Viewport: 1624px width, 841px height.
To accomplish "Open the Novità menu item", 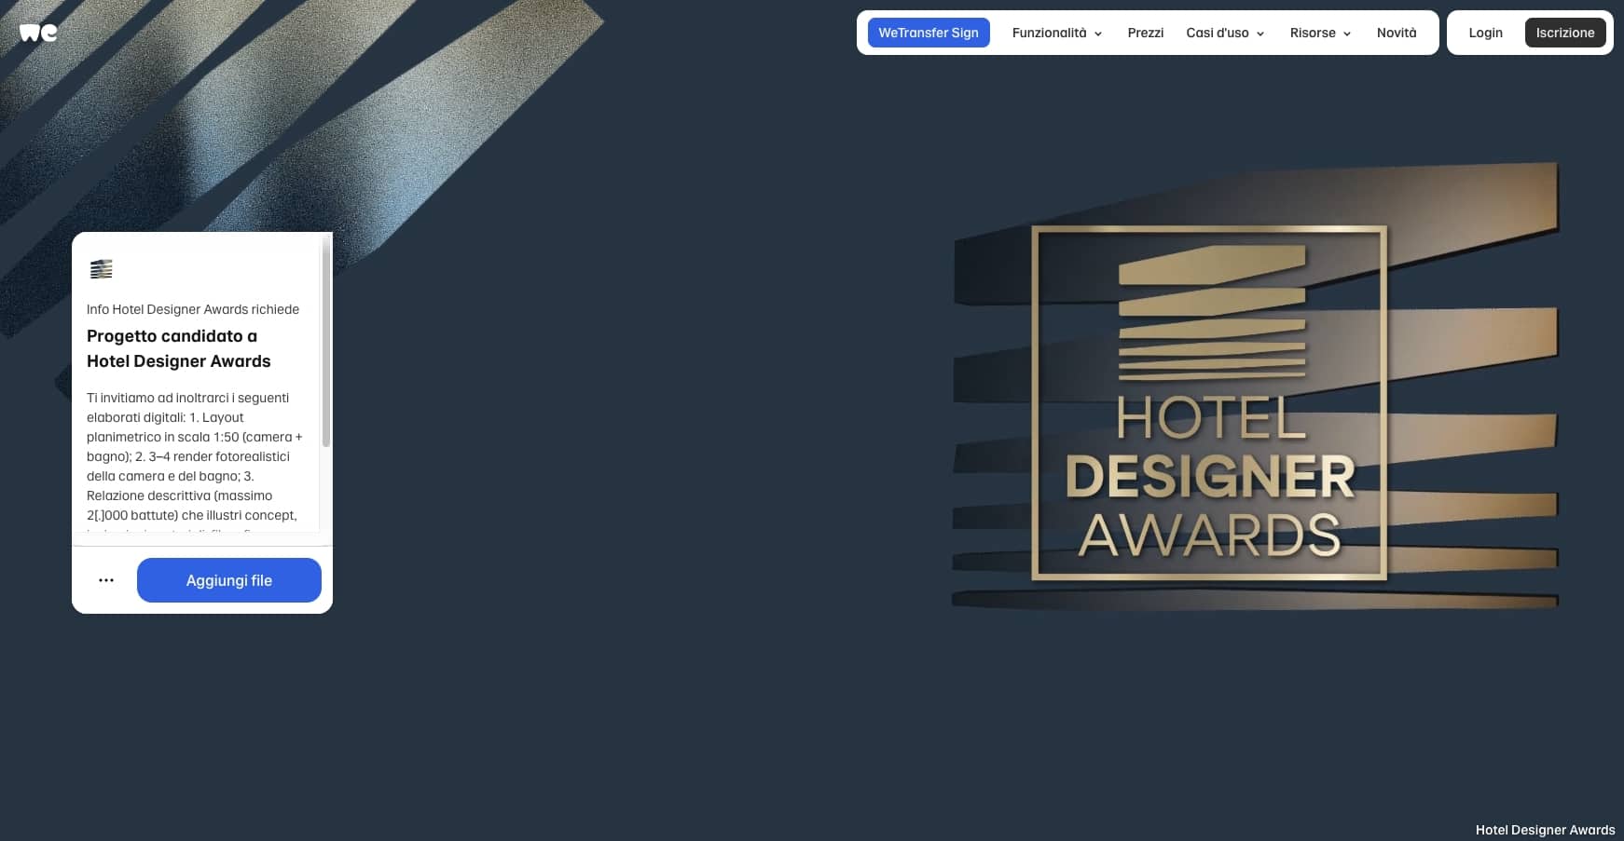I will click(1396, 33).
